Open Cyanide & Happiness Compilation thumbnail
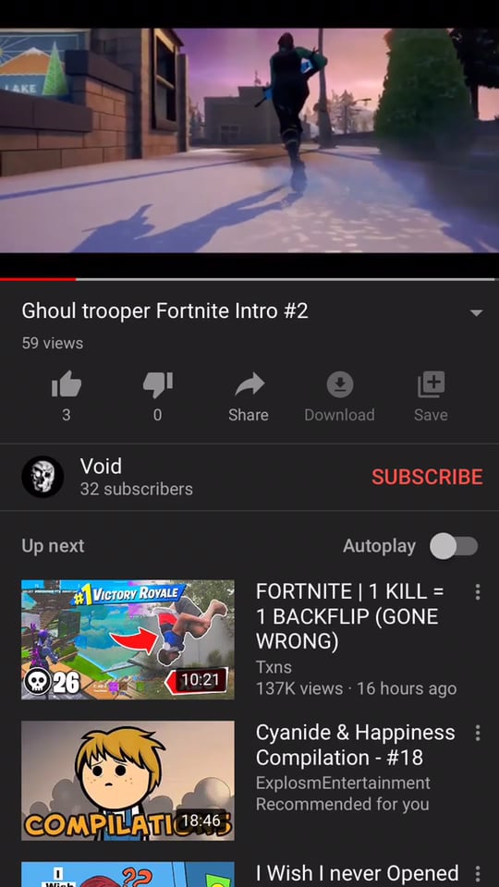 tap(128, 781)
